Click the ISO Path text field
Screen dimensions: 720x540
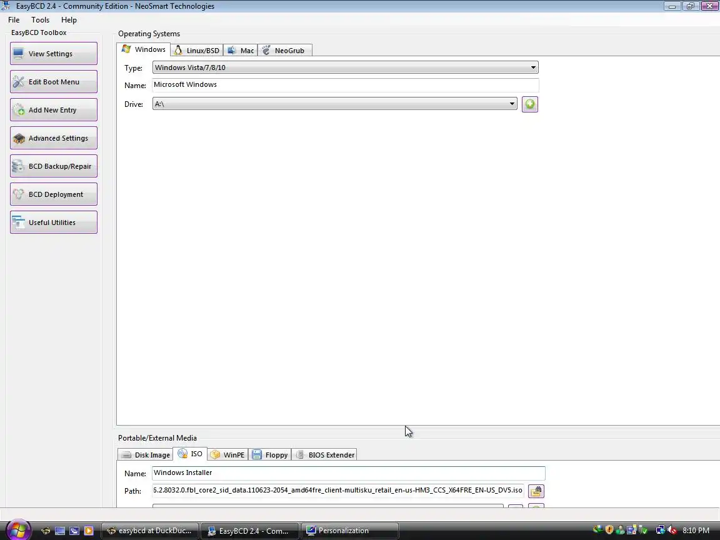pos(338,491)
